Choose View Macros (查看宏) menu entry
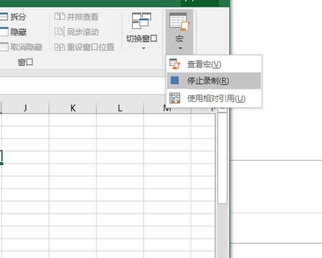The width and height of the screenshot is (322, 258). click(214, 64)
